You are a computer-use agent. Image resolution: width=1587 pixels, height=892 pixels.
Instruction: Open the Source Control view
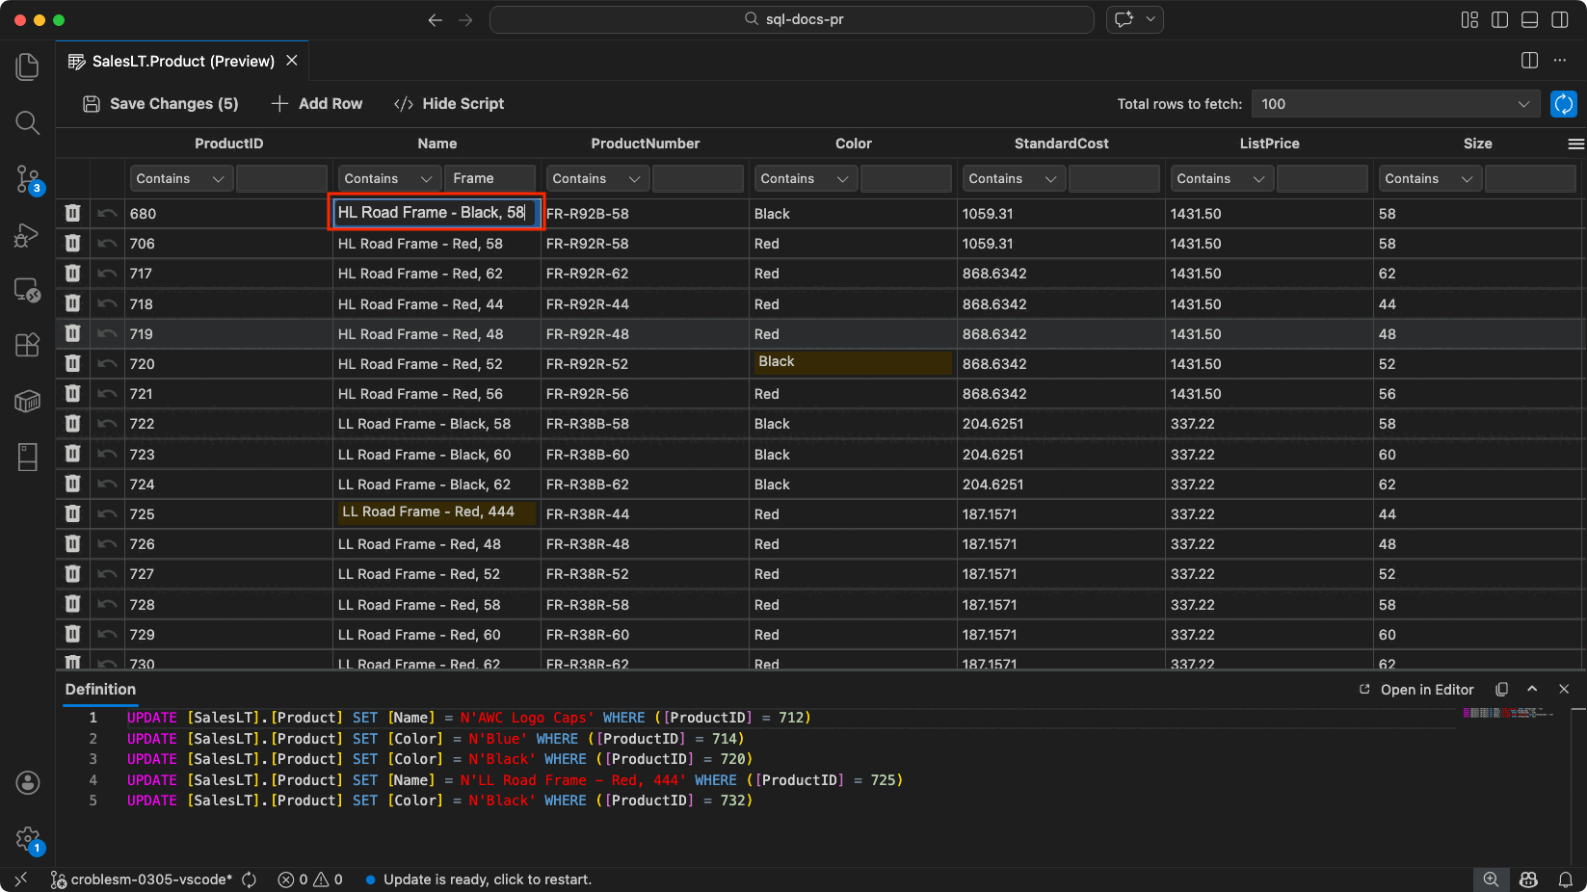point(27,178)
